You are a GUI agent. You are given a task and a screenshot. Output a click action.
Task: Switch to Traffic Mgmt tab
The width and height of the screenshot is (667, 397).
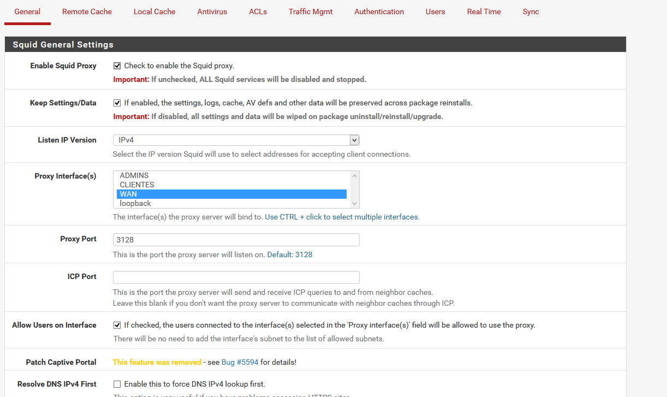(x=311, y=11)
